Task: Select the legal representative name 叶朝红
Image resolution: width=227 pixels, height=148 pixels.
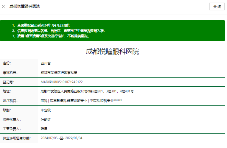Action: click(46, 120)
